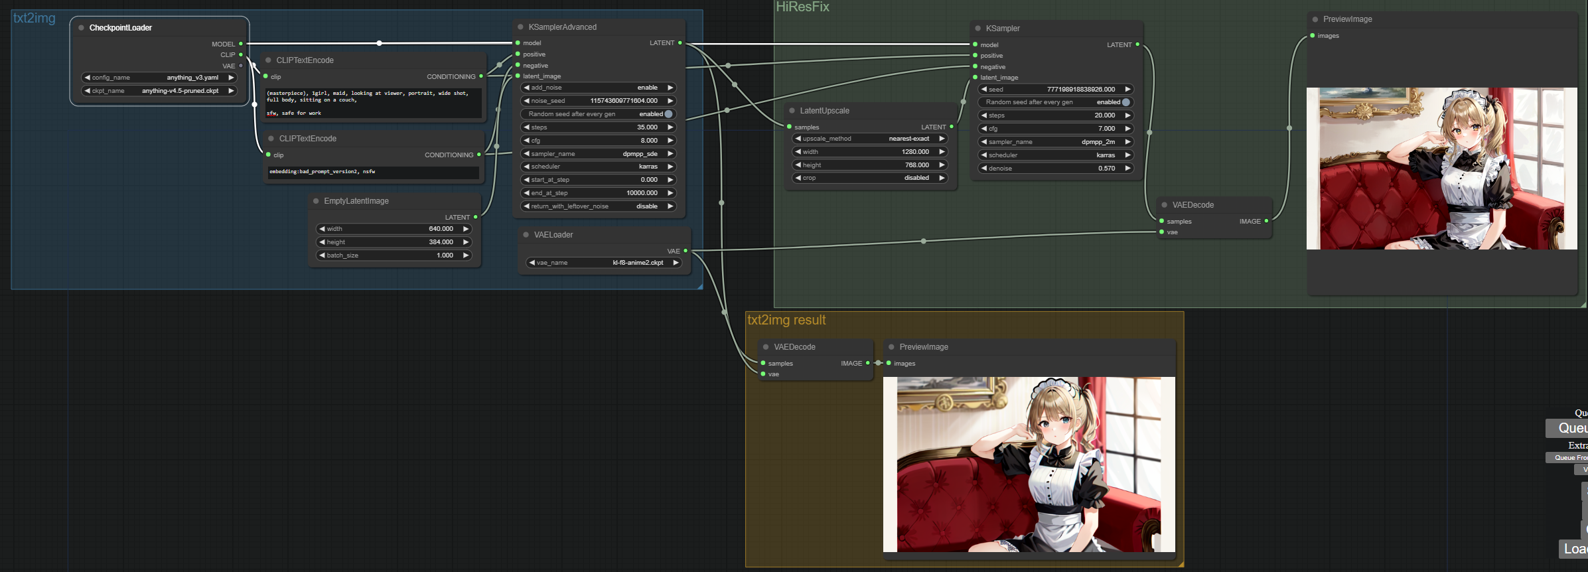Click the Queue Front button
Viewport: 1588px width, 572px height.
tap(1567, 458)
